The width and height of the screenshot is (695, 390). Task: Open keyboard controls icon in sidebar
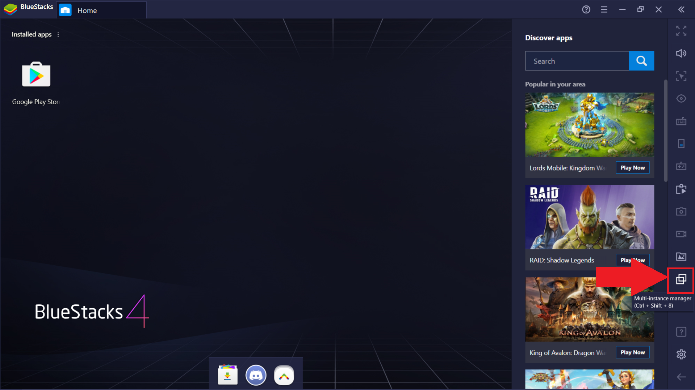pyautogui.click(x=681, y=121)
